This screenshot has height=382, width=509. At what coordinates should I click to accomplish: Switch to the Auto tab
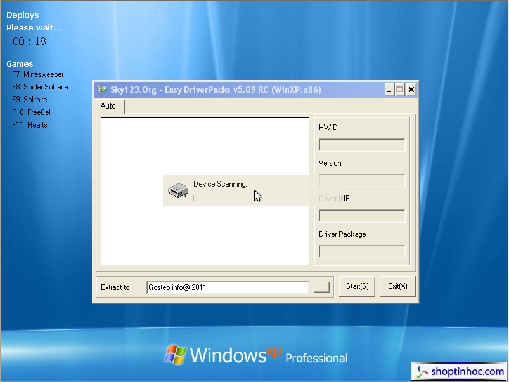point(108,106)
